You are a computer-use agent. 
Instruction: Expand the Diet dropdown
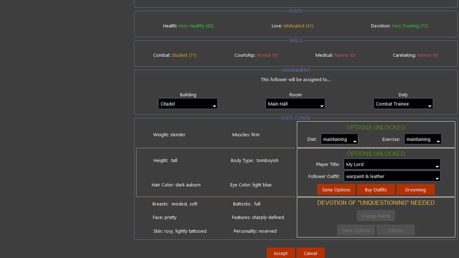pyautogui.click(x=339, y=139)
